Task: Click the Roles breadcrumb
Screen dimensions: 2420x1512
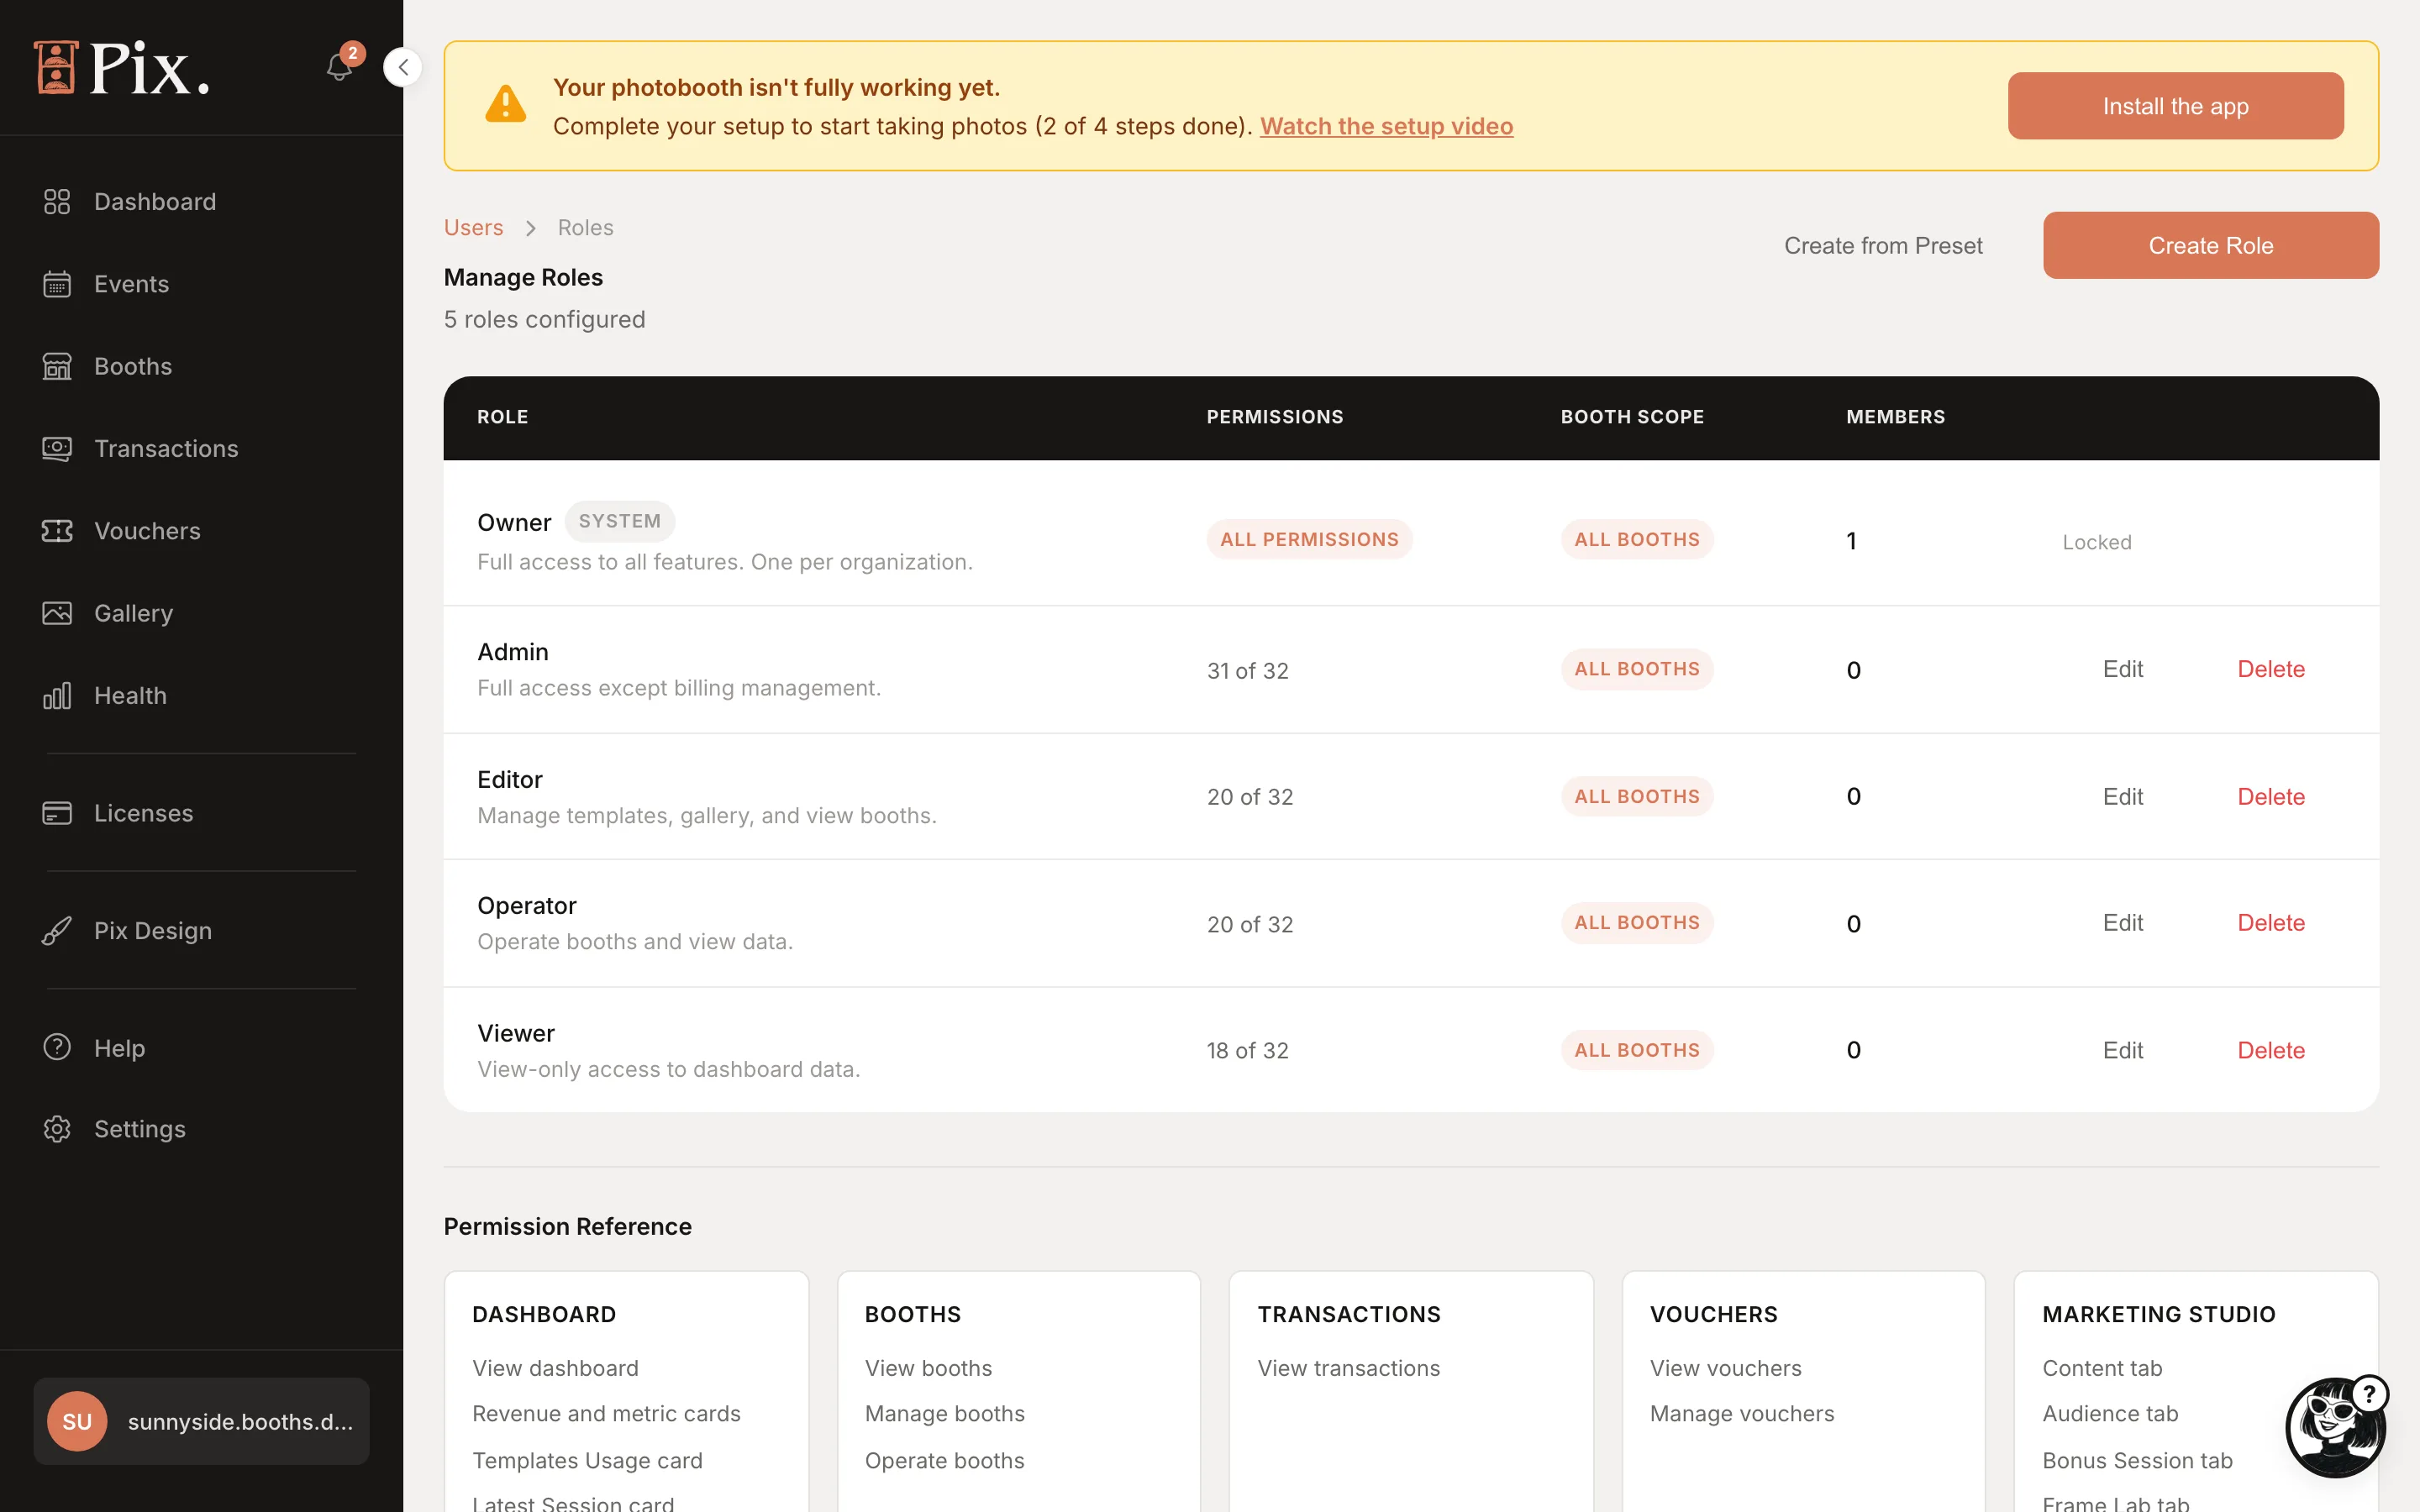Action: tap(585, 228)
